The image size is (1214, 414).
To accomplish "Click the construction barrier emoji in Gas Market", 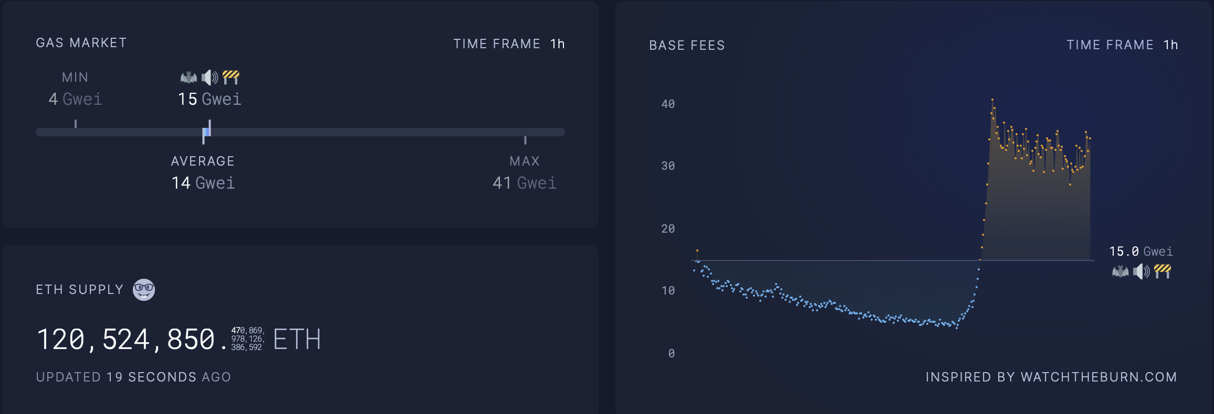I will point(231,78).
